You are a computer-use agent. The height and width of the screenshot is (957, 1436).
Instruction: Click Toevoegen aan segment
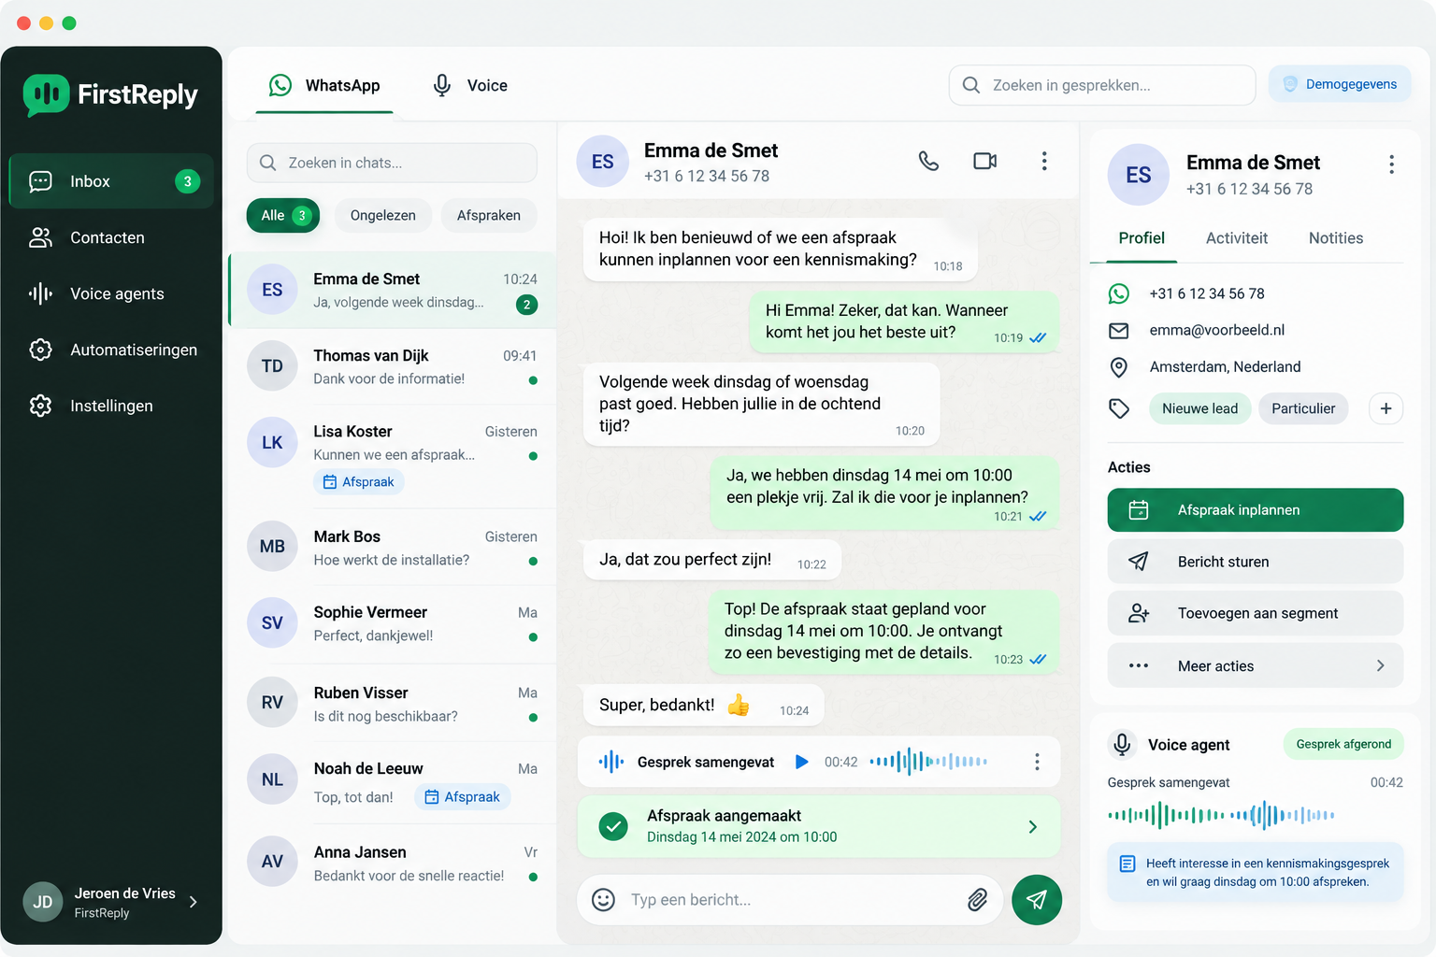point(1255,613)
